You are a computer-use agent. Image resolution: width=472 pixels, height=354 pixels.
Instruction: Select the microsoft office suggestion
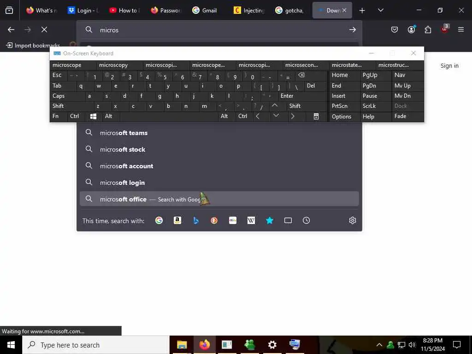point(219,199)
